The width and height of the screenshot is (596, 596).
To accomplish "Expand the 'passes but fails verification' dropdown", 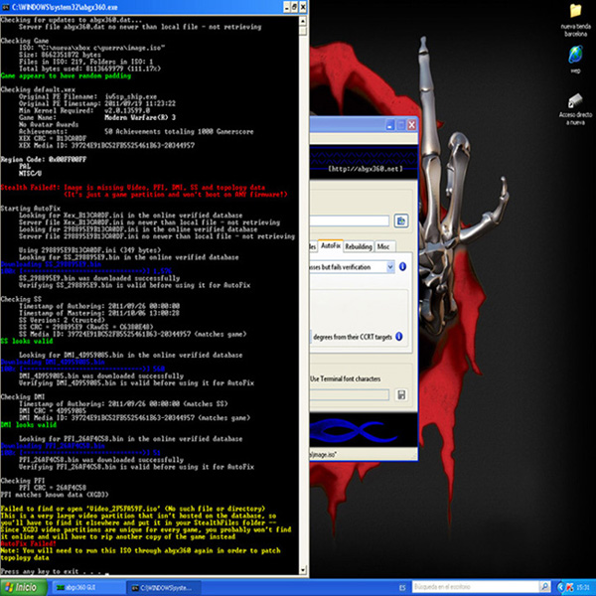I will [x=389, y=267].
